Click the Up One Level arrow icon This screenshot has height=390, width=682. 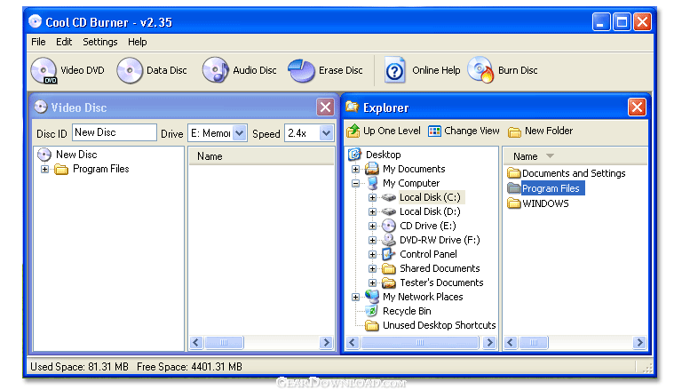(353, 131)
